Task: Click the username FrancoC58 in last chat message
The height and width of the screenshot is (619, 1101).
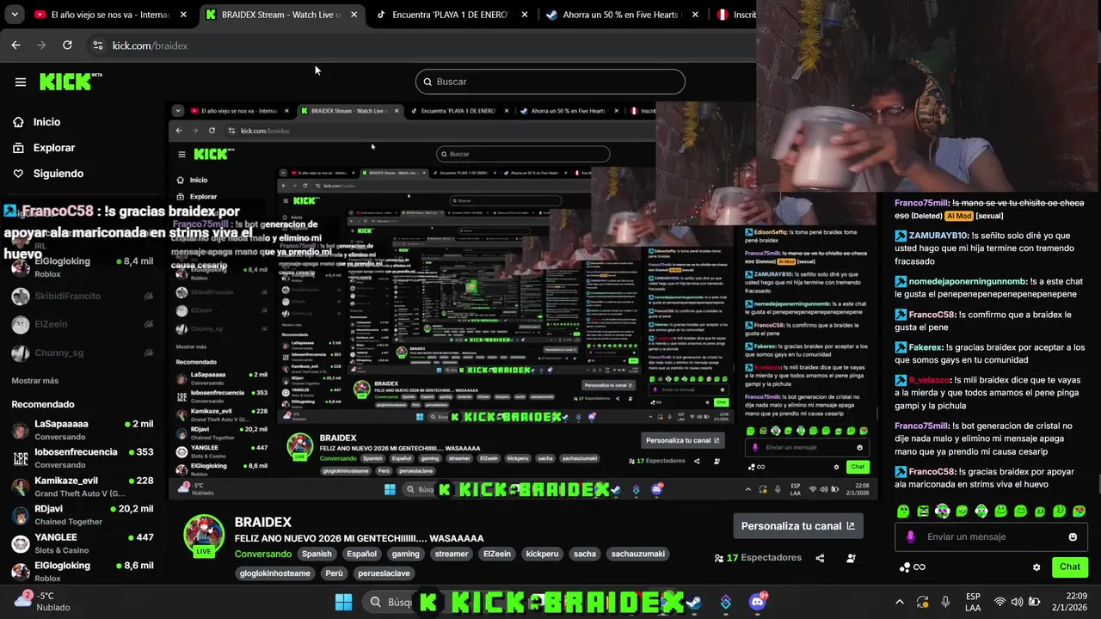Action: click(x=932, y=471)
